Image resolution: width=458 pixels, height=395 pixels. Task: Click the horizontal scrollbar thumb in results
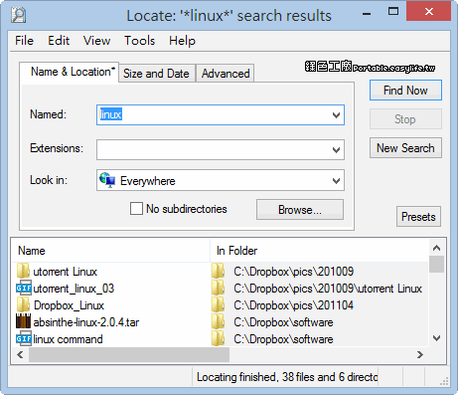pos(129,355)
